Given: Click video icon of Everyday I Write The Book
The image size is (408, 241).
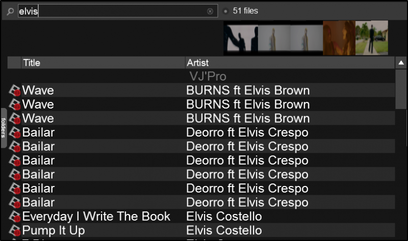Looking at the screenshot, I should pyautogui.click(x=15, y=217).
